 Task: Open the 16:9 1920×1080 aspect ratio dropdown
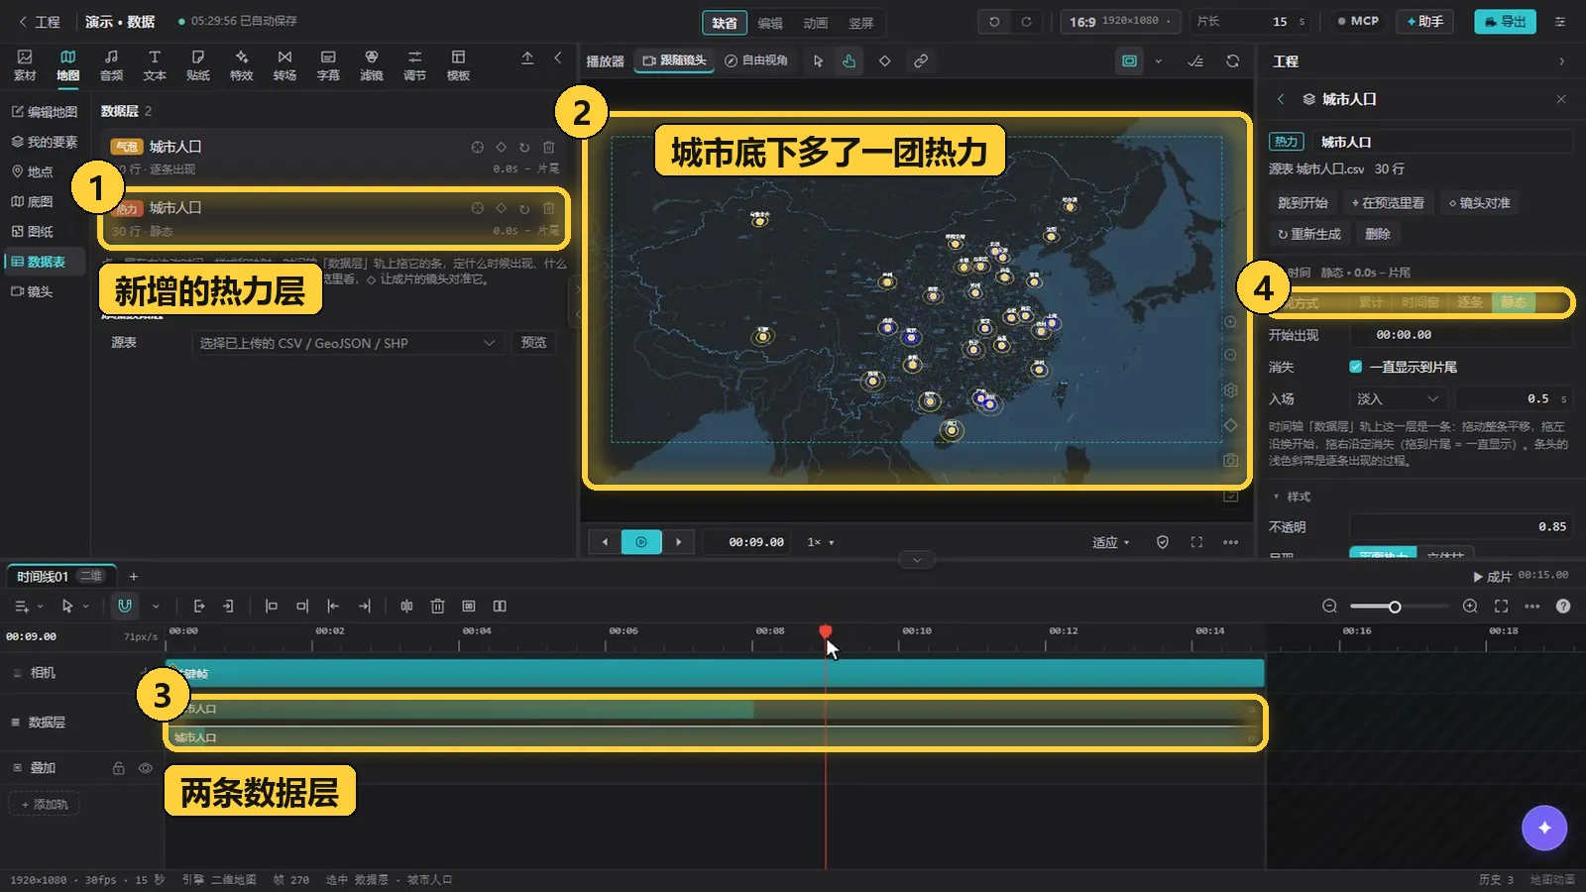pyautogui.click(x=1120, y=21)
